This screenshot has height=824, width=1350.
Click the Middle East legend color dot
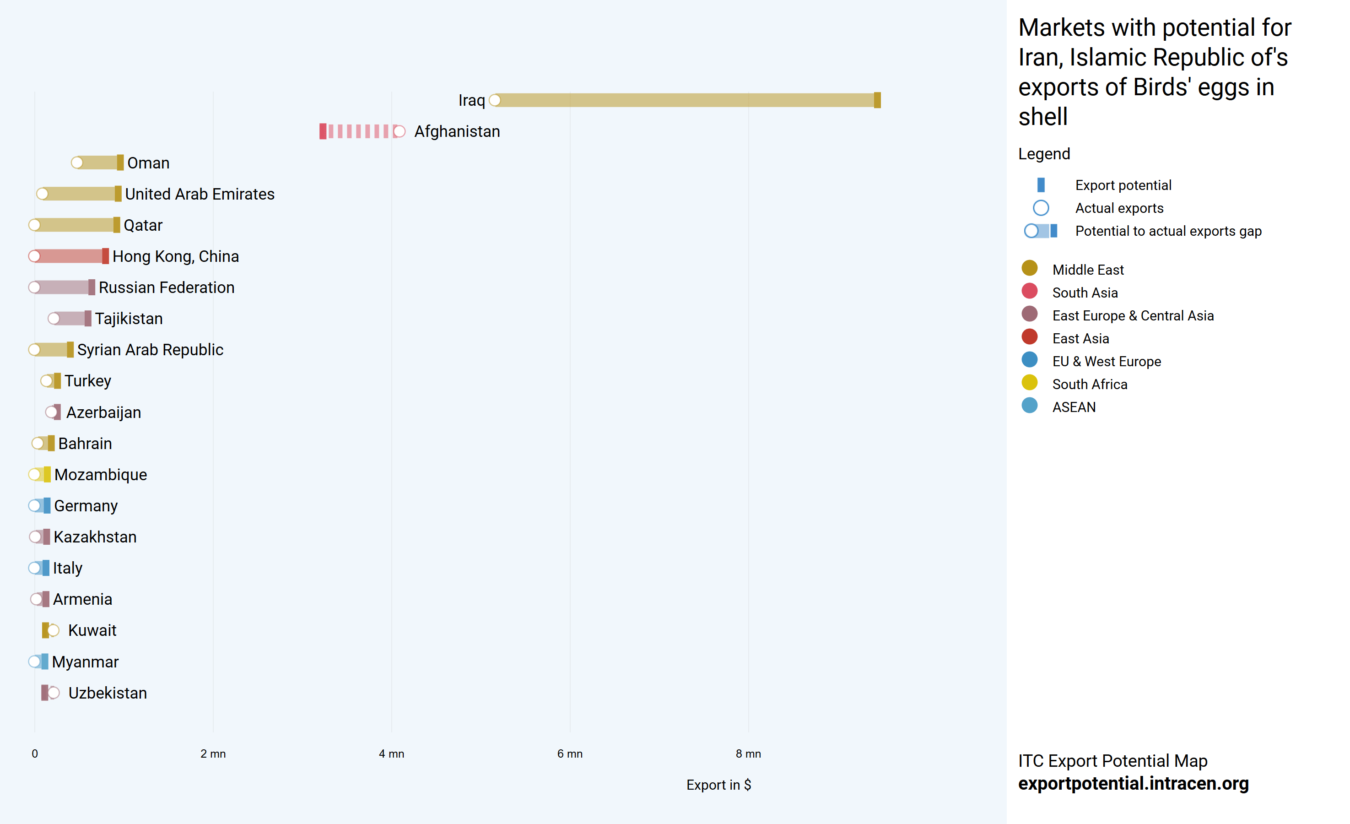1030,268
